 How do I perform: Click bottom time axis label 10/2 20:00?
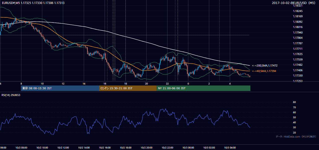point(147,148)
